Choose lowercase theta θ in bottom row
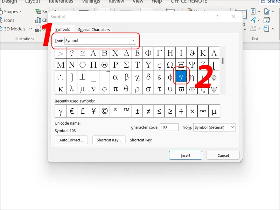The image size is (280, 210). click(126, 89)
